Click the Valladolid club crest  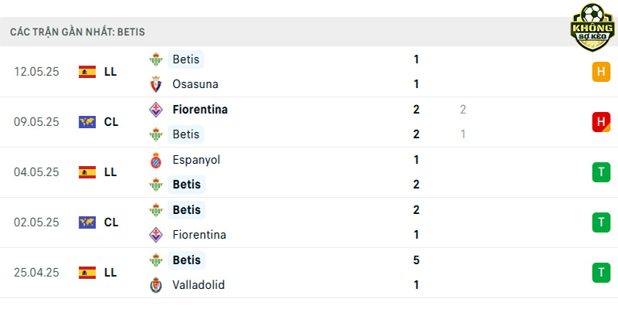pos(156,285)
